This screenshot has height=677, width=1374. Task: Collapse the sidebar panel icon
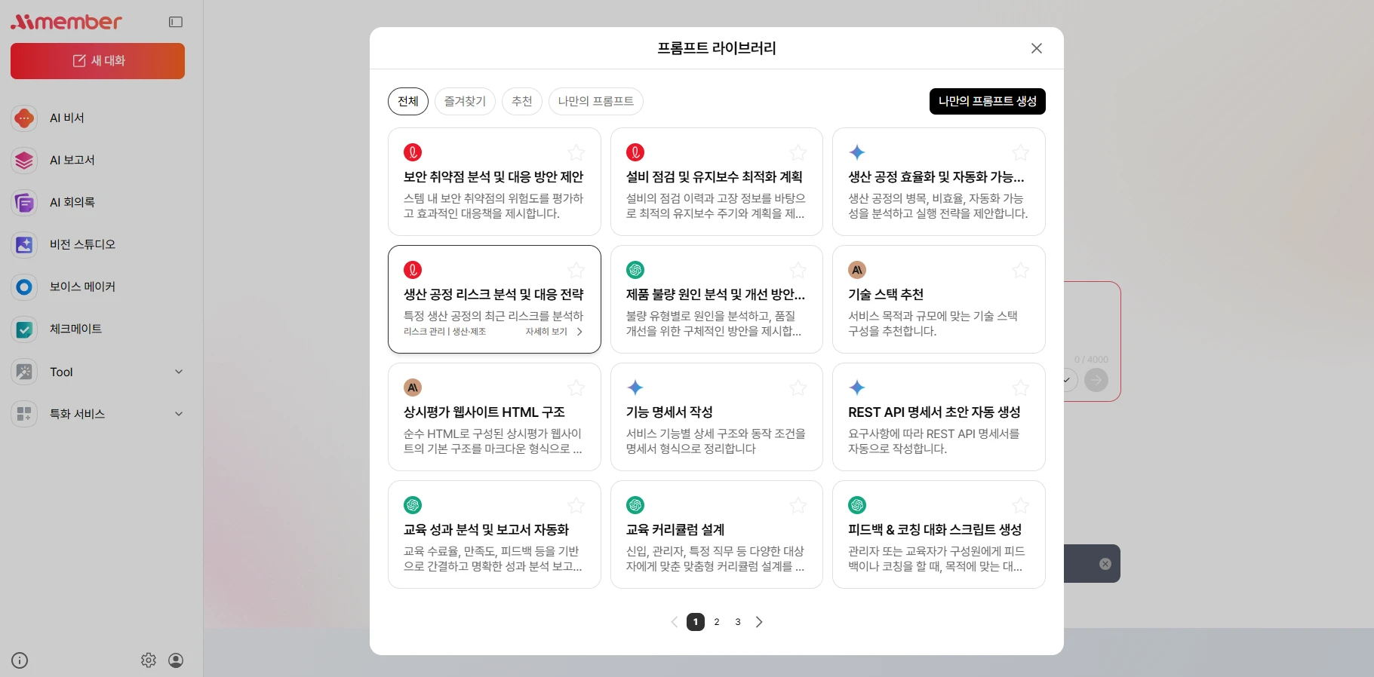[x=176, y=22]
